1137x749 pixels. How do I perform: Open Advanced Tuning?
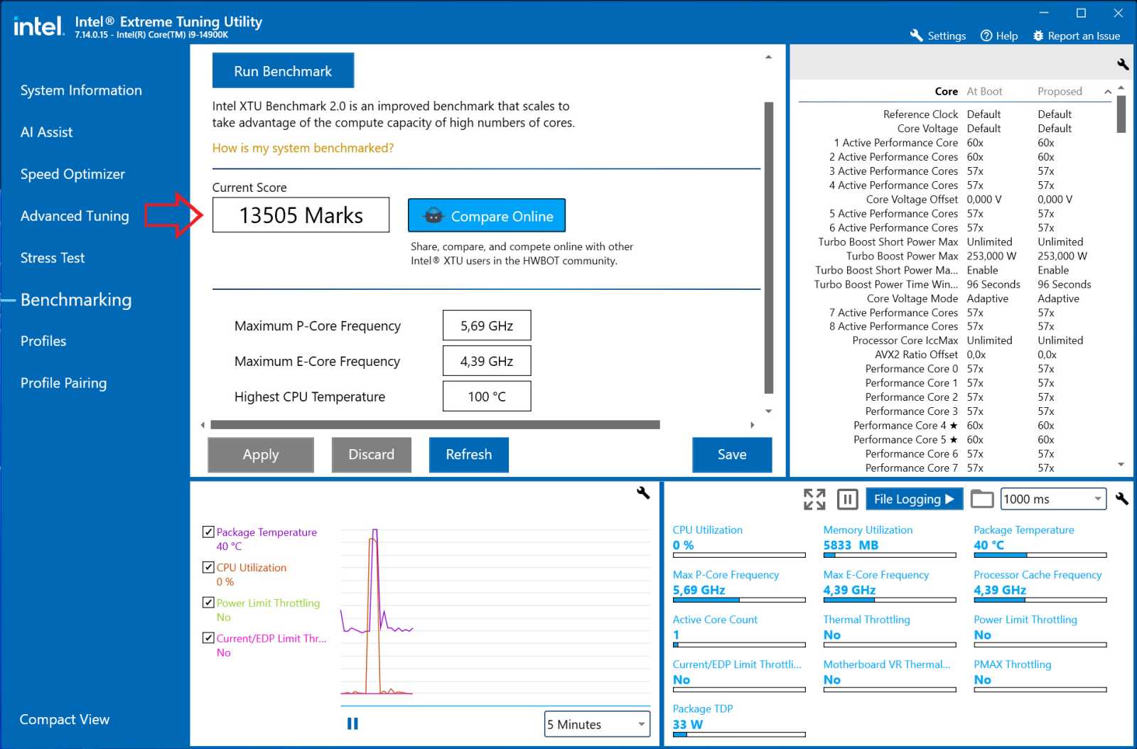(75, 216)
